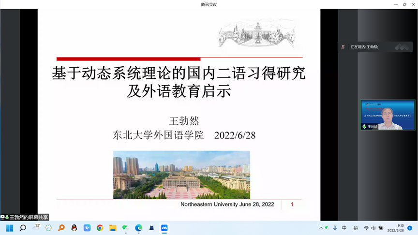The width and height of the screenshot is (418, 235).
Task: Open taskbar Search
Action: (23, 228)
